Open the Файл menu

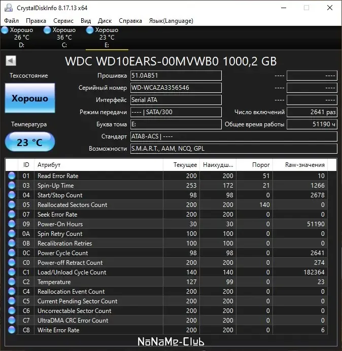point(12,21)
